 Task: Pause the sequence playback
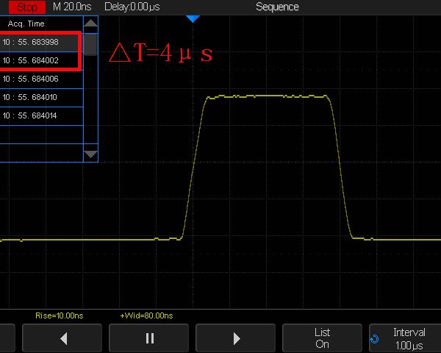pos(150,338)
